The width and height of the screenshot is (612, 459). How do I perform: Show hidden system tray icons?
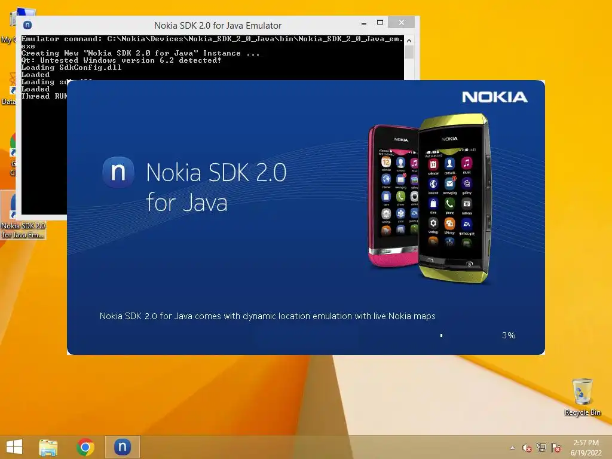512,448
